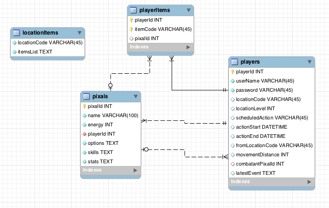Collapse the locationItems table with header arrow
The width and height of the screenshot is (329, 208).
(x=80, y=33)
